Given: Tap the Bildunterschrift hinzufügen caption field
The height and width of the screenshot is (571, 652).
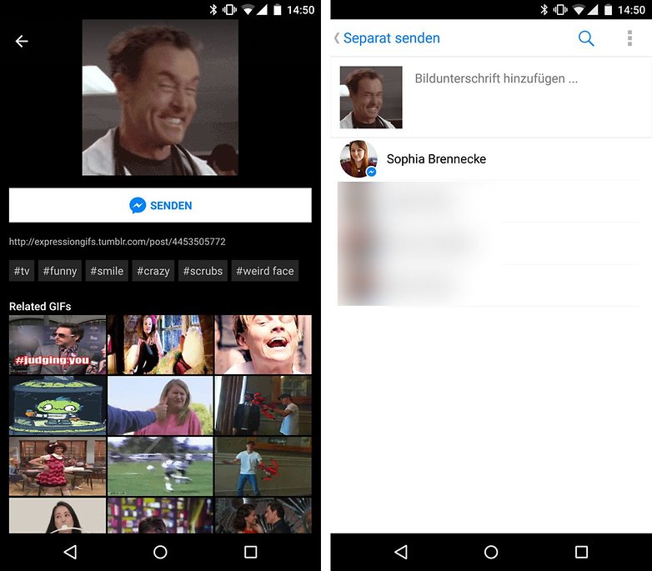Looking at the screenshot, I should (496, 78).
